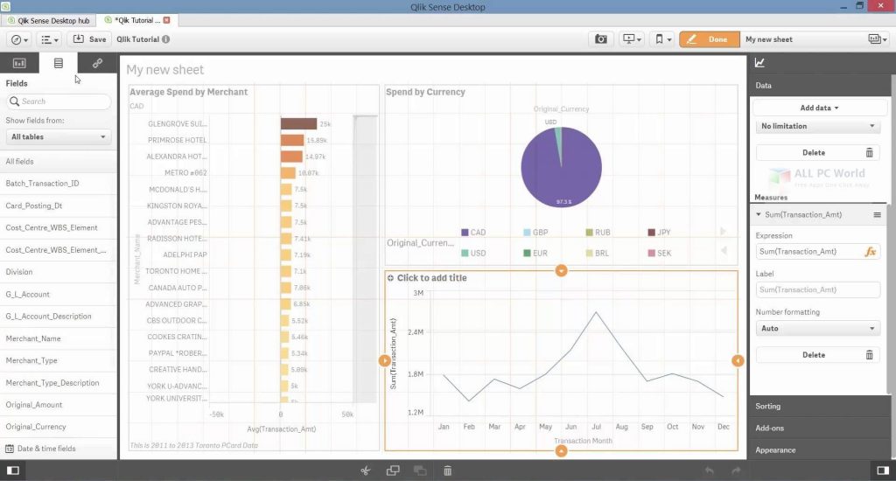Expand the Sorting section
Image resolution: width=896 pixels, height=481 pixels.
(x=819, y=406)
